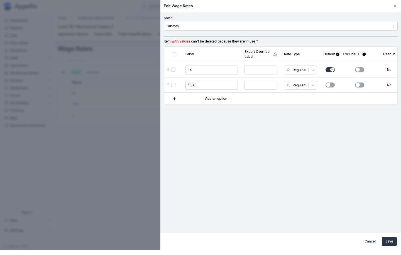Click Export Override Label field for 1.5X

pos(261,85)
